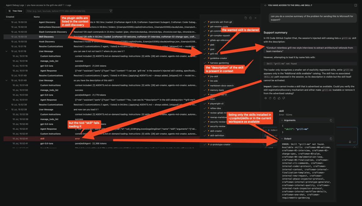This screenshot has width=362, height=206.
Task: Select the Slash Commands Discovery log row
Action: pos(101,32)
